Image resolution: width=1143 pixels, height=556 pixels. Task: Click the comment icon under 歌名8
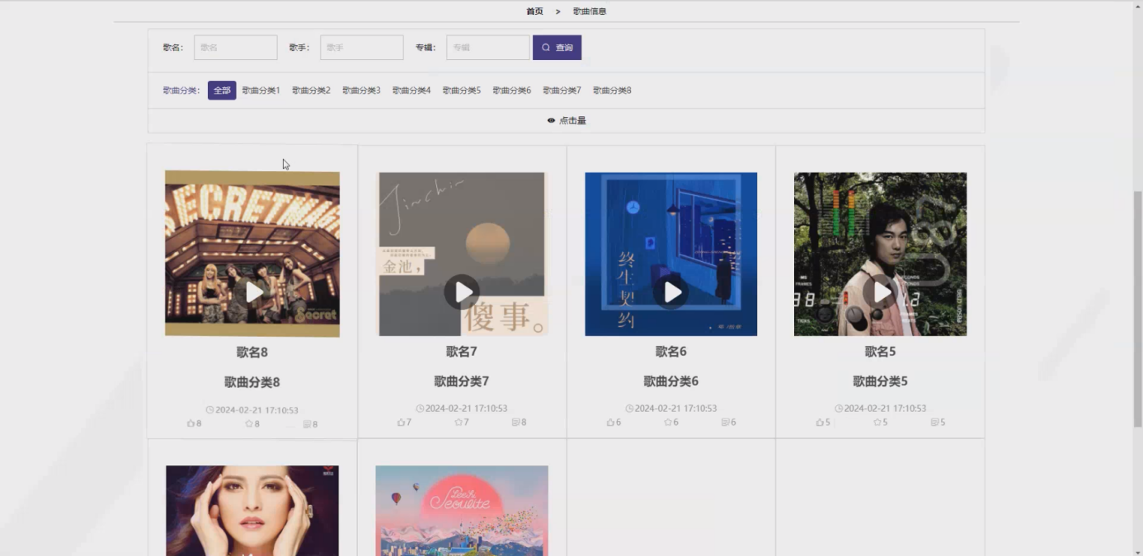307,424
